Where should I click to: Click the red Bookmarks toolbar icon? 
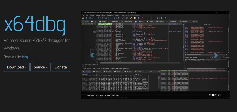coord(142,18)
